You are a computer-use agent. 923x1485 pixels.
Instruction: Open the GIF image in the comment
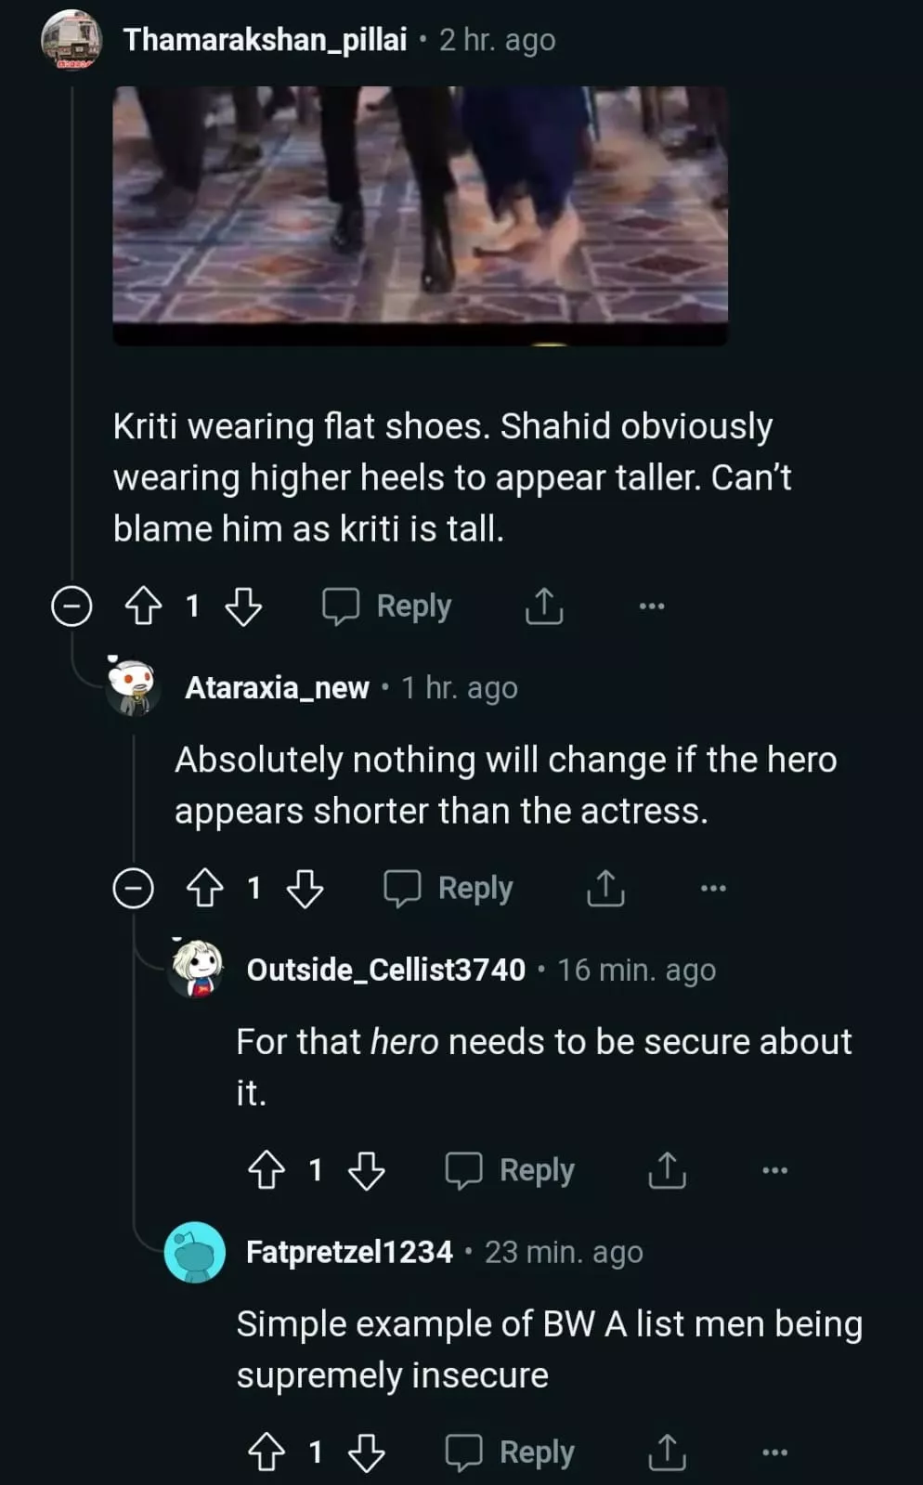click(420, 215)
